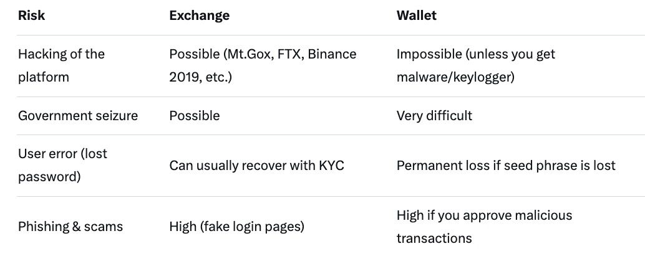The width and height of the screenshot is (645, 269).
Task: Select the "Government seizure" row label
Action: coord(78,116)
